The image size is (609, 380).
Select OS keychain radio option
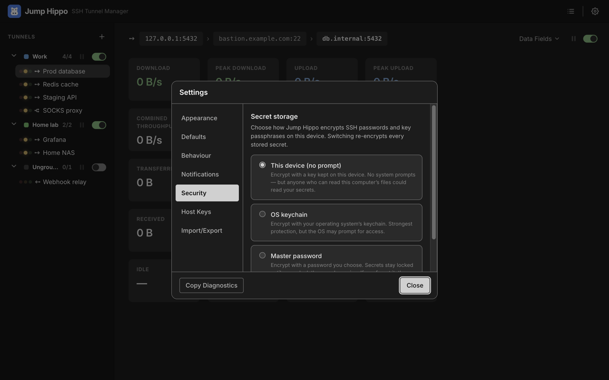coord(262,214)
